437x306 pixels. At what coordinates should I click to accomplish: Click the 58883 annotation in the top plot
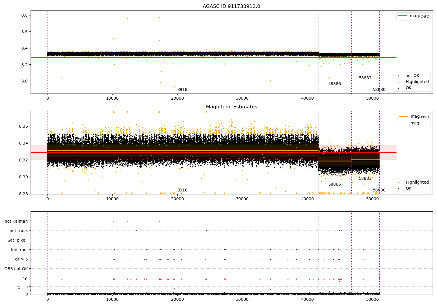tap(365, 78)
